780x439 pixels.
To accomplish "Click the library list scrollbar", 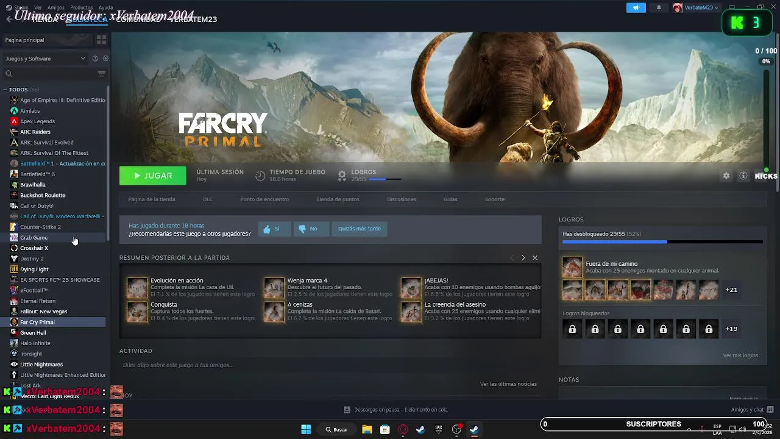I will pos(108,163).
